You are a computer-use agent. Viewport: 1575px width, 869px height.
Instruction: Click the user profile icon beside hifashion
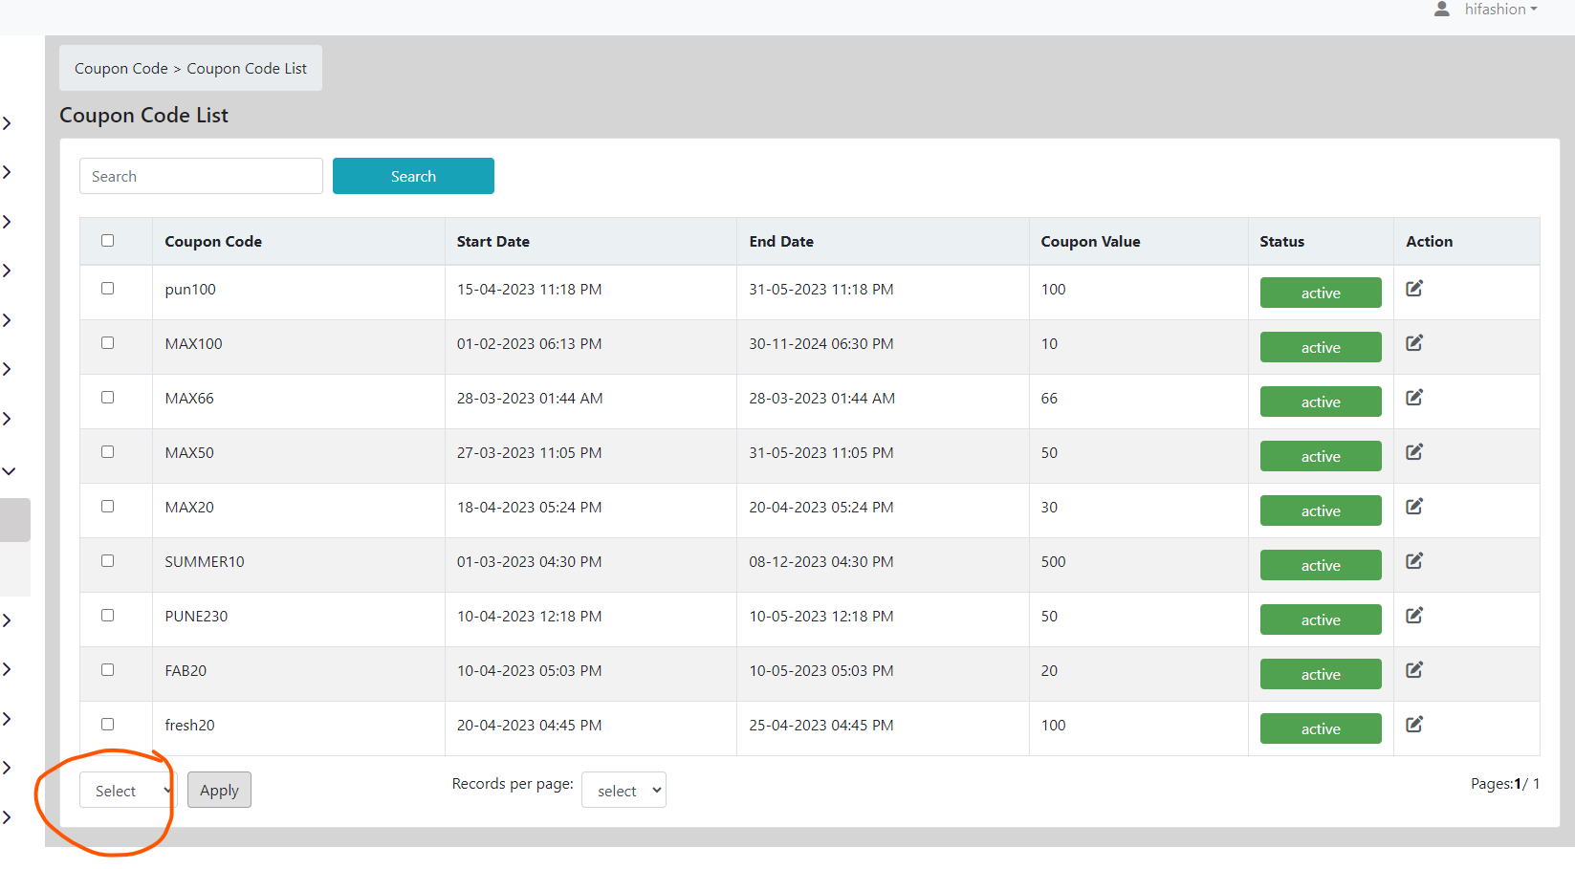click(x=1442, y=9)
